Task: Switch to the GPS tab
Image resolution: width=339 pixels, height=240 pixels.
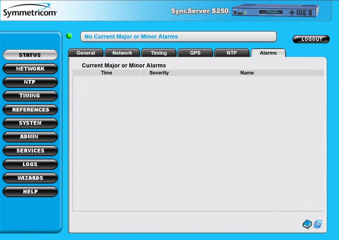Action: coord(195,53)
